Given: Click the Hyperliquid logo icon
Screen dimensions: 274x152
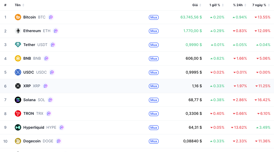Looking at the screenshot, I should 18,127.
